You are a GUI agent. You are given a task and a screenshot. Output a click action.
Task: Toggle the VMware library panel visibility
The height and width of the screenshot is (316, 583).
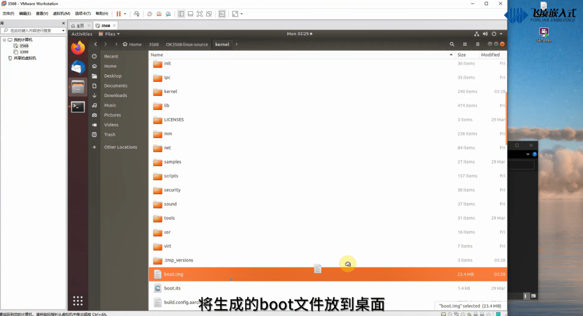click(x=181, y=13)
